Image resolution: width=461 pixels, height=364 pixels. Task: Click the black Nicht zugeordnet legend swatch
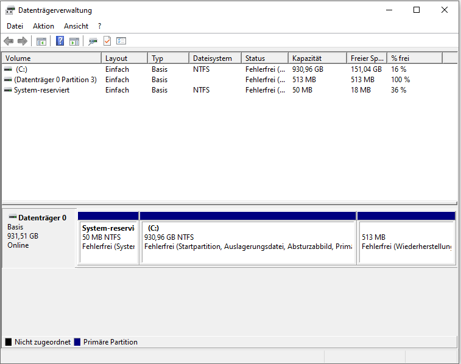tap(9, 342)
